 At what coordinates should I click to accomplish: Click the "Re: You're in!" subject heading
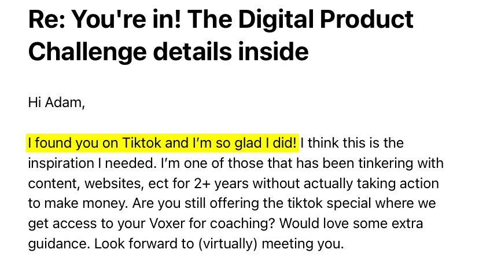click(x=105, y=20)
